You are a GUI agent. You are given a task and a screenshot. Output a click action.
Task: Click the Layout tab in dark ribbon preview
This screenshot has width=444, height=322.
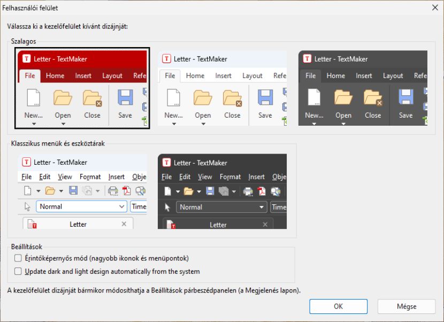click(x=393, y=75)
